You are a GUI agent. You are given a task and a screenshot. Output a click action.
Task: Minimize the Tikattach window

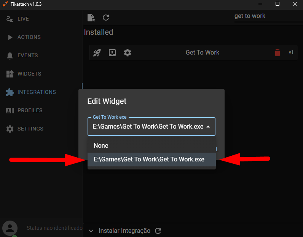[260, 4]
